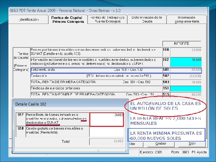Click the empty casilla 558 input field
Screen dimensions: 216x162
(106, 132)
